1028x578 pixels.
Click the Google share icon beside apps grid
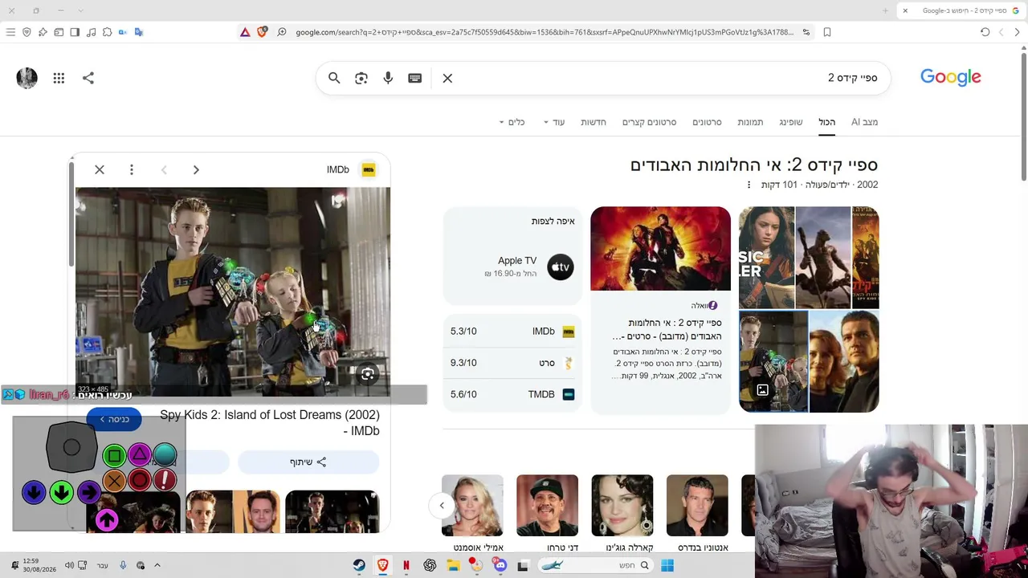[x=88, y=78]
